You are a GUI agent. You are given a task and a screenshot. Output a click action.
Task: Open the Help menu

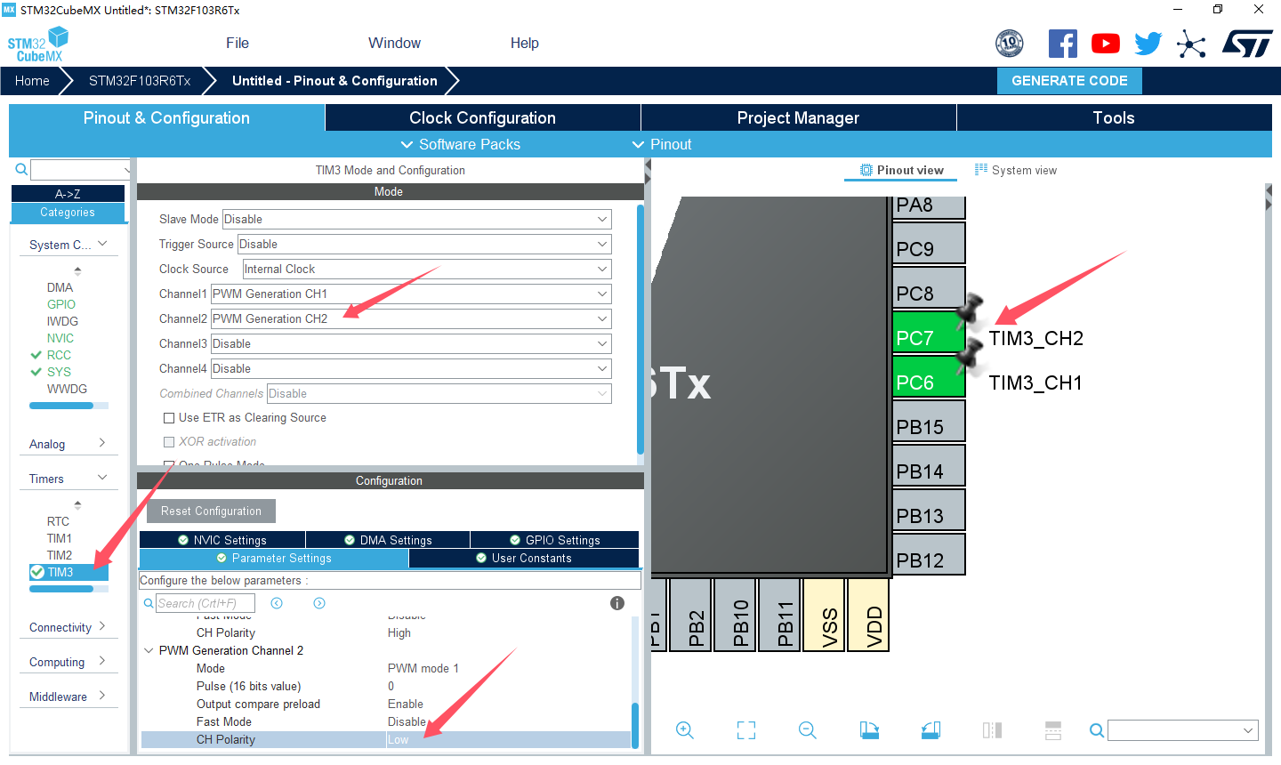tap(525, 43)
